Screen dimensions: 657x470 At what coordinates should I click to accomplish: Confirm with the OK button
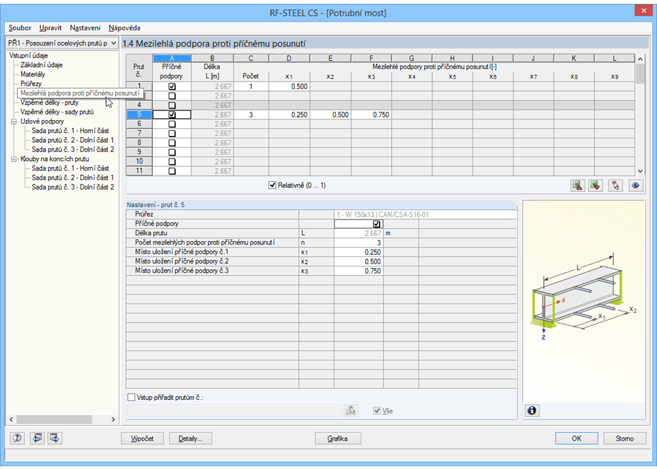coord(577,438)
